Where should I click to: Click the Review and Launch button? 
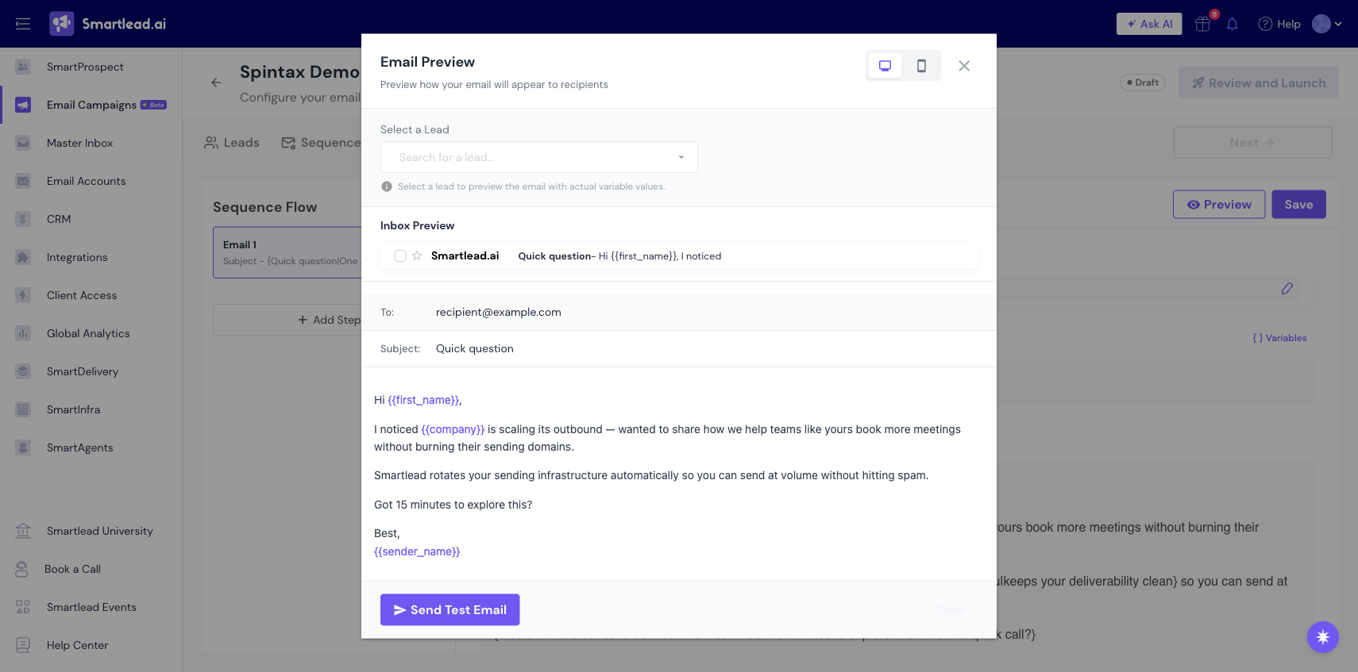[x=1259, y=83]
